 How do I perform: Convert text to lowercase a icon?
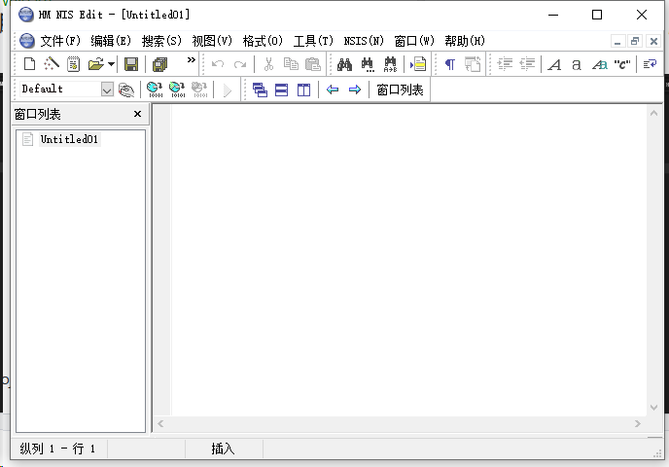coord(577,64)
